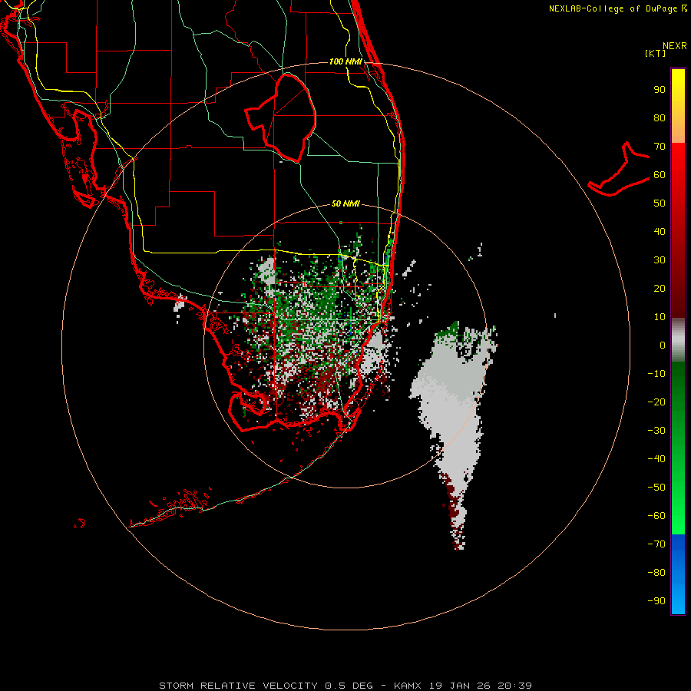This screenshot has width=691, height=691.
Task: Click the positive 90 scale value
Action: (660, 90)
